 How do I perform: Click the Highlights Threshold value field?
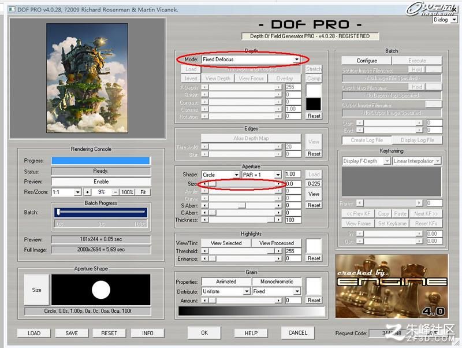point(293,251)
